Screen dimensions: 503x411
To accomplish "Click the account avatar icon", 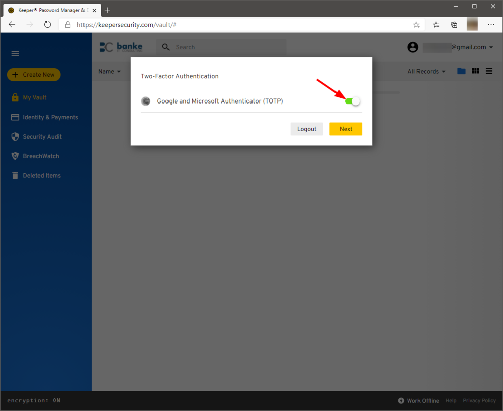I will pyautogui.click(x=413, y=47).
